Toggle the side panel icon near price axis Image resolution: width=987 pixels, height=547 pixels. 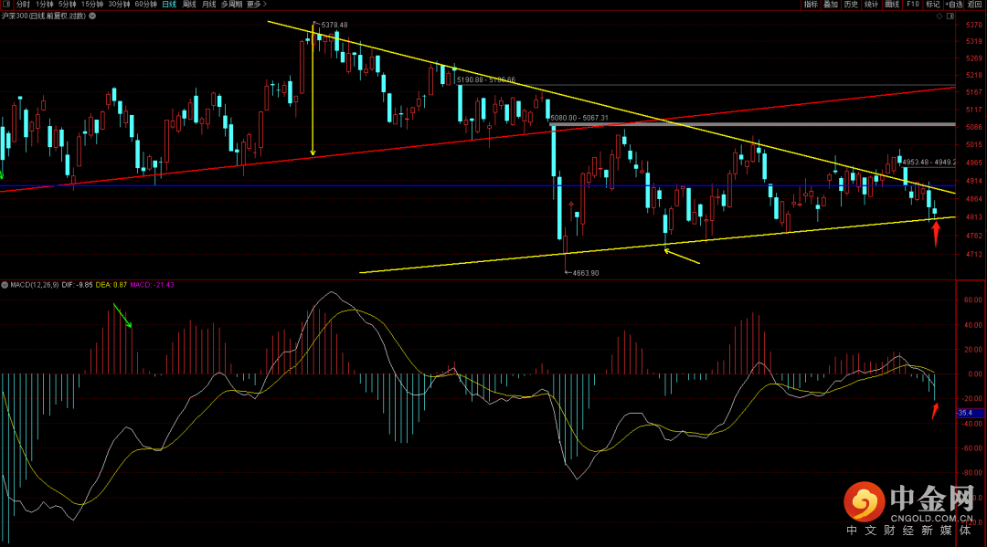click(x=950, y=16)
